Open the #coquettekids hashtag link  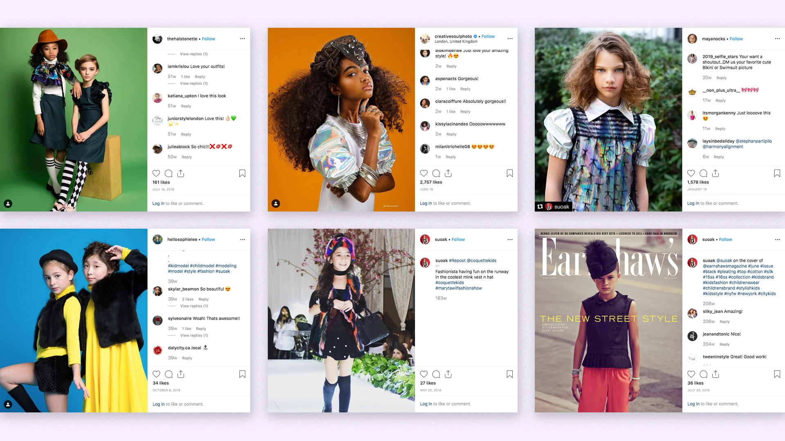449,283
